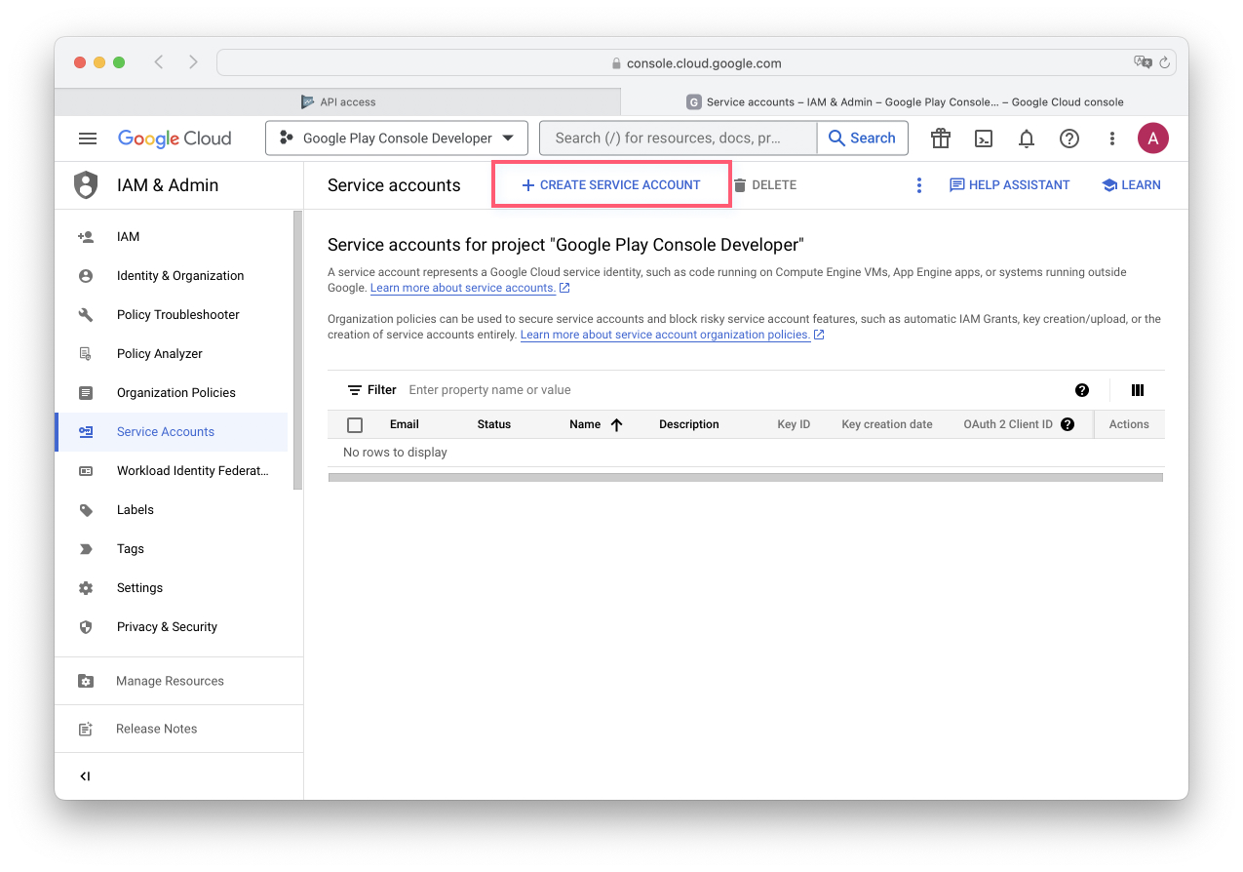Click the Labels tag icon in sidebar
The height and width of the screenshot is (872, 1243).
(86, 510)
